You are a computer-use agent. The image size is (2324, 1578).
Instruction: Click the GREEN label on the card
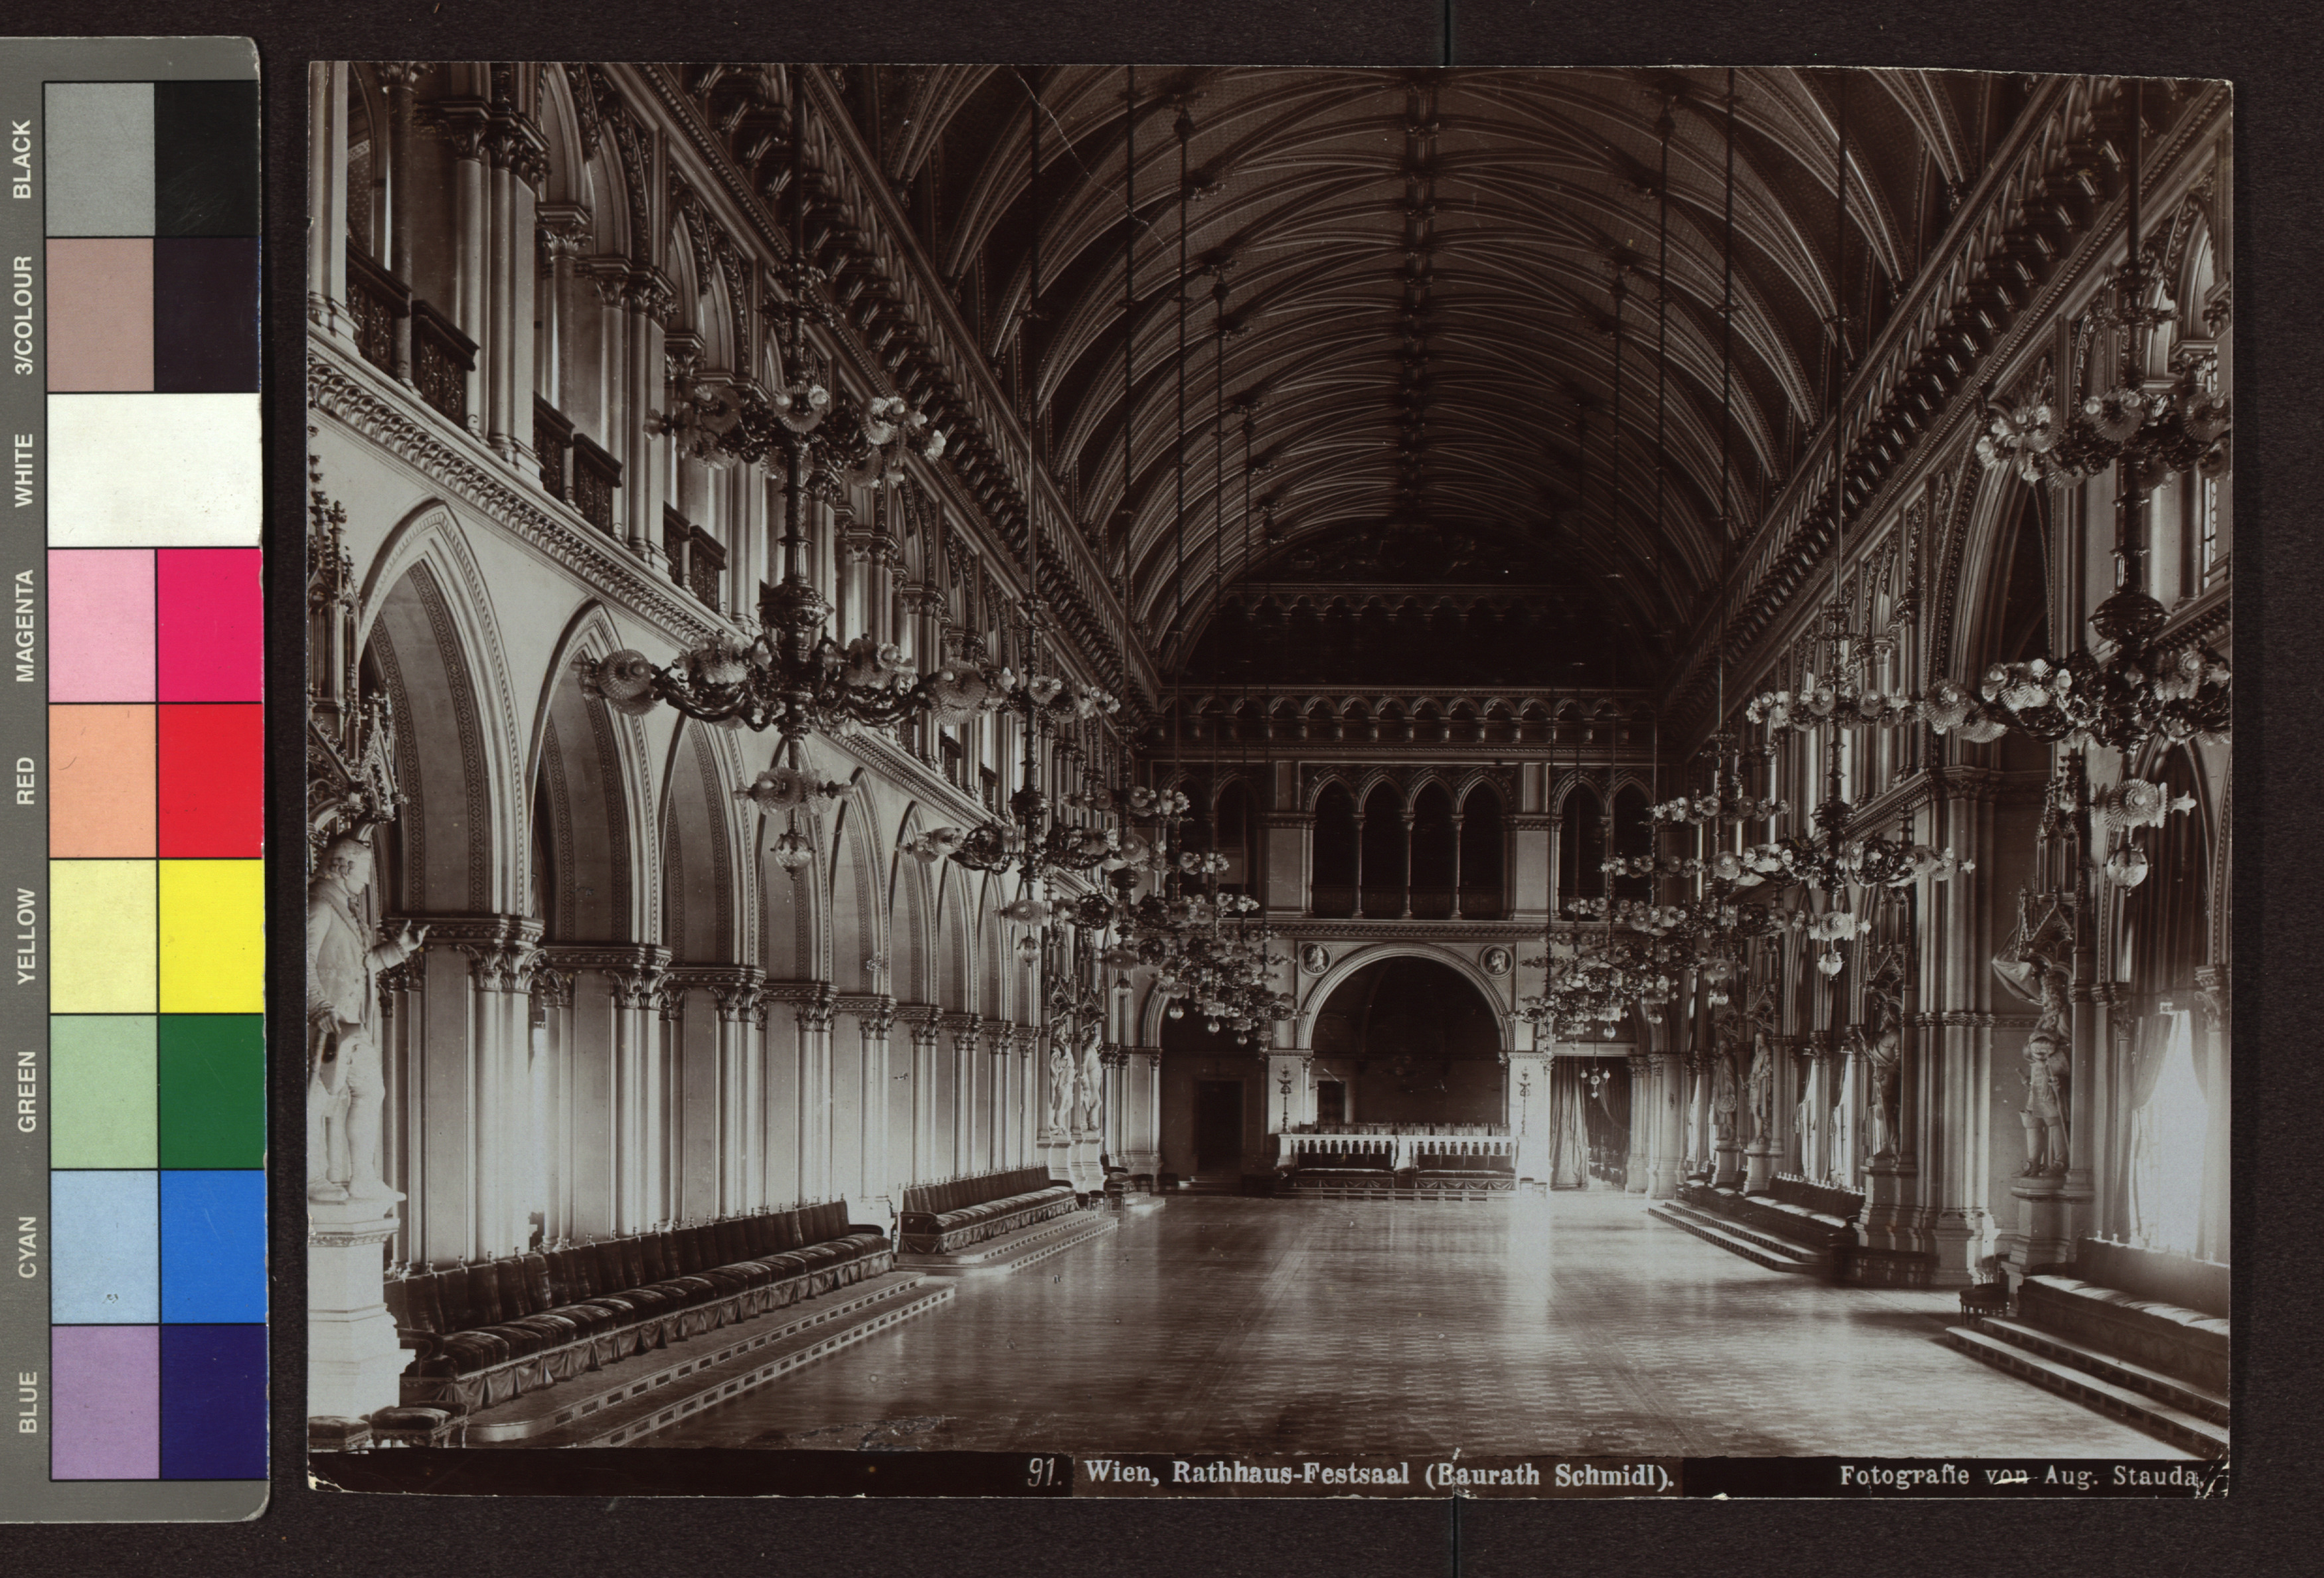click(x=27, y=1092)
